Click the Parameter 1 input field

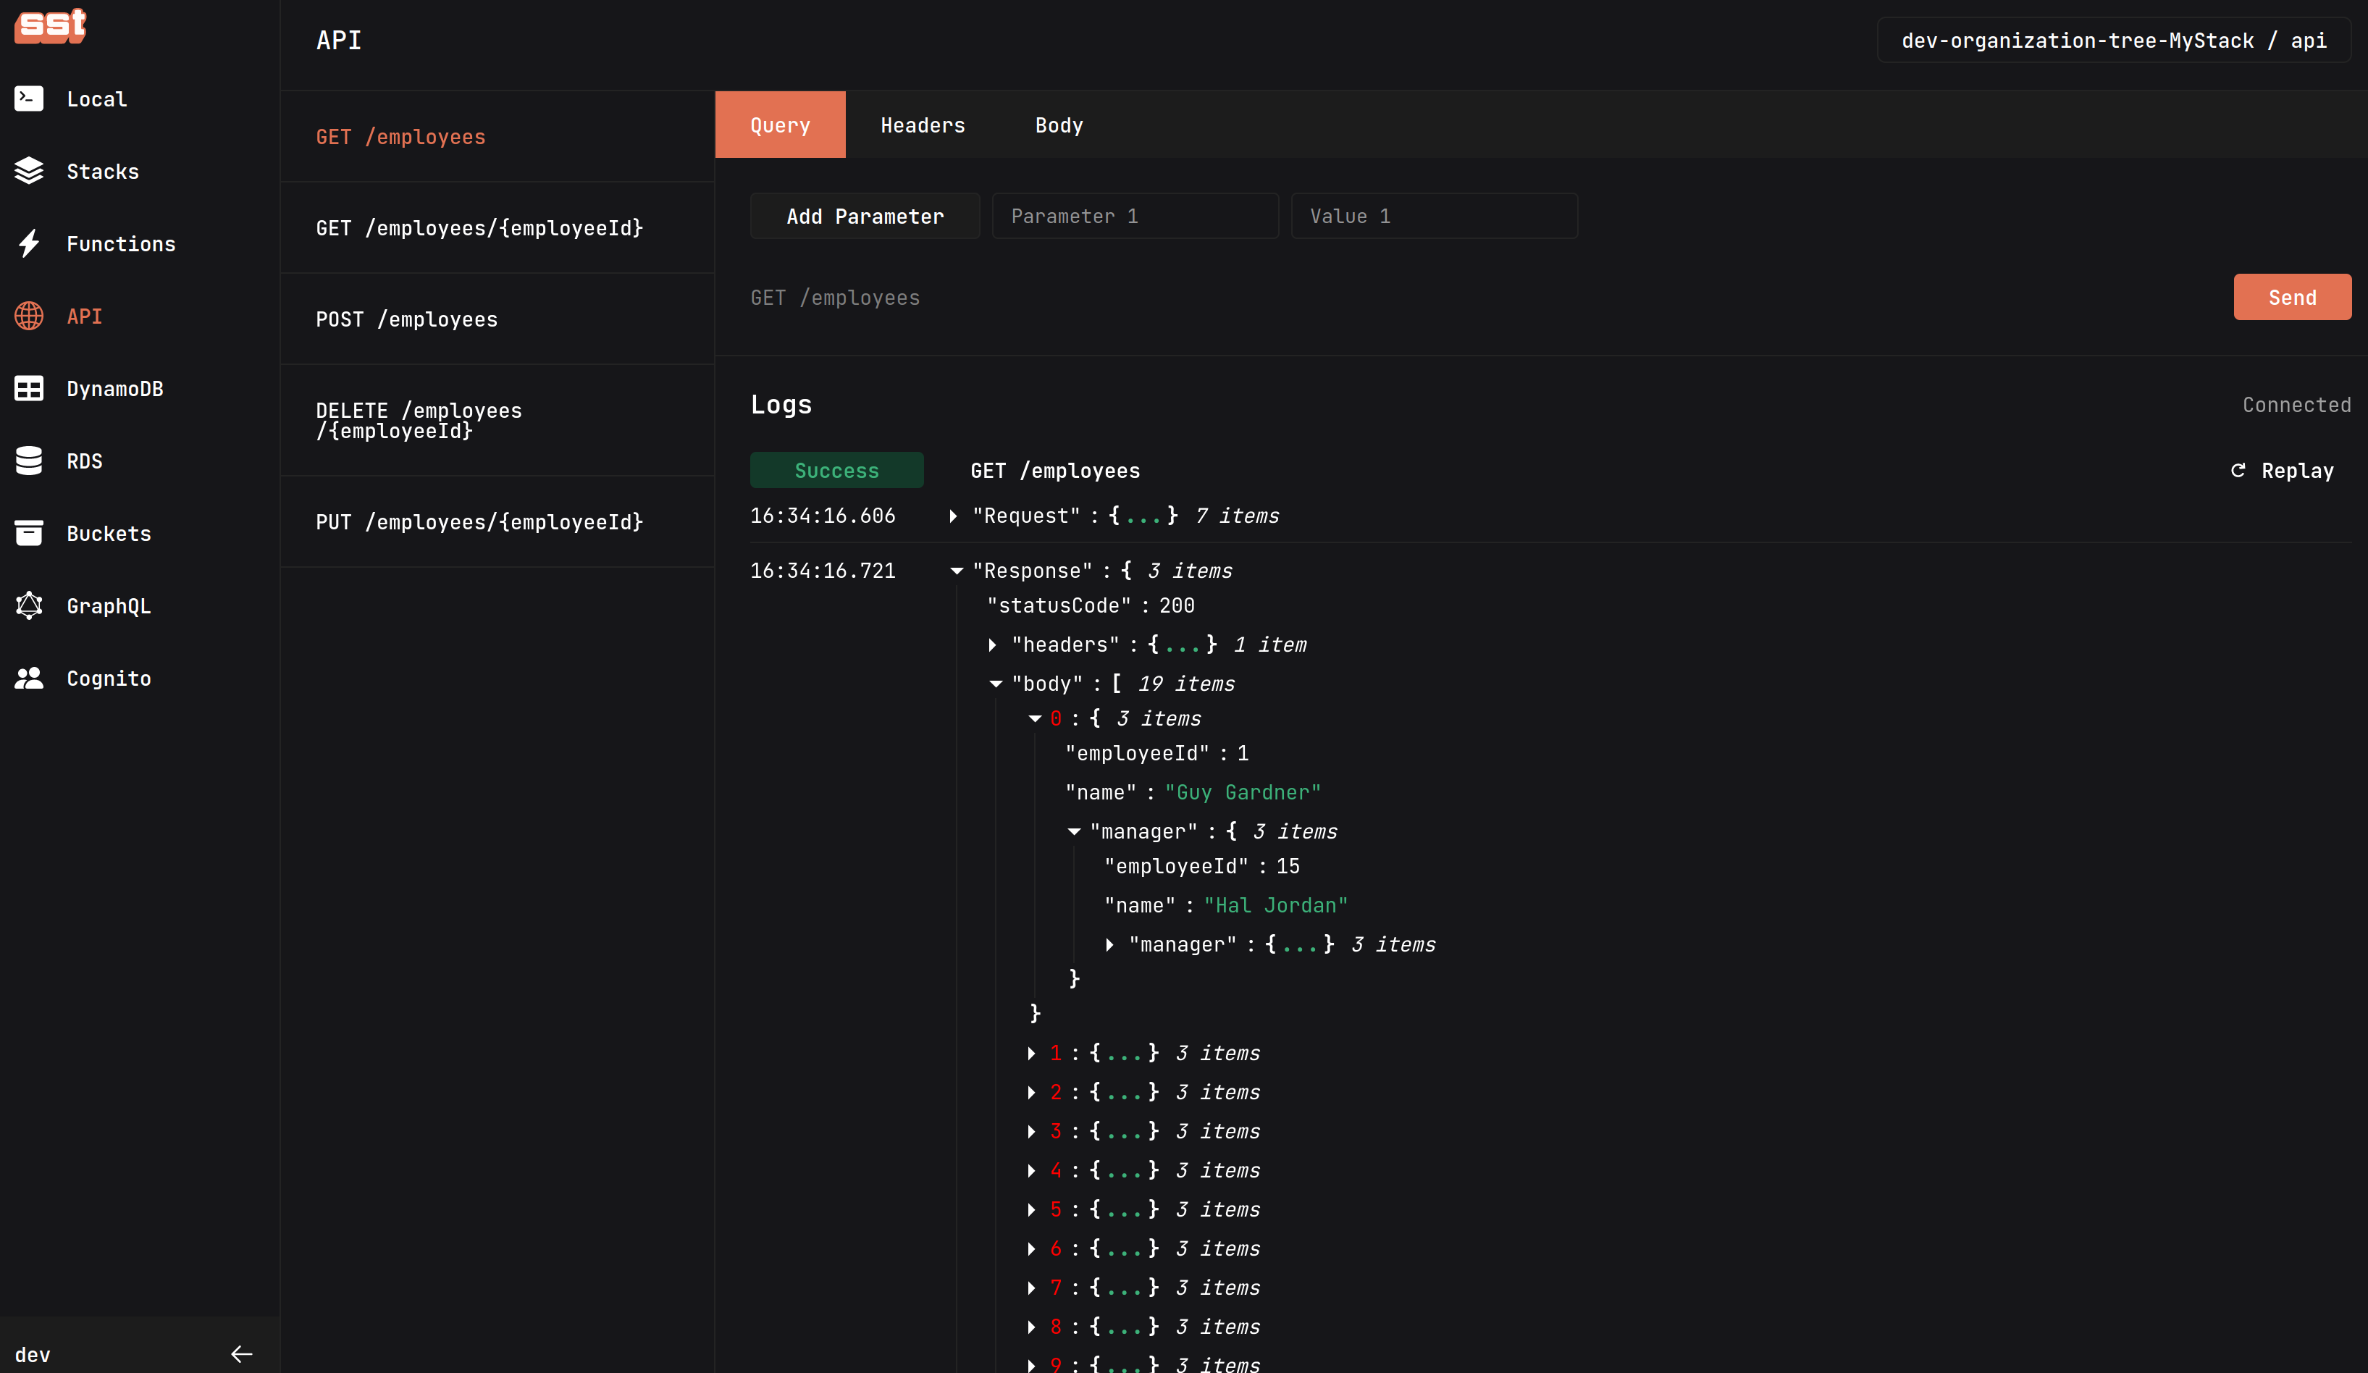click(x=1134, y=216)
